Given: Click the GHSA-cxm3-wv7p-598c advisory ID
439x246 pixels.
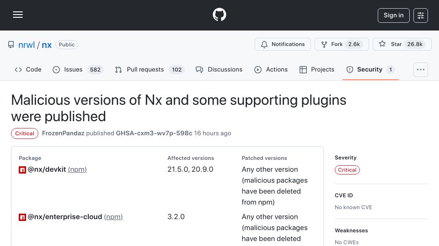Looking at the screenshot, I should pyautogui.click(x=154, y=133).
